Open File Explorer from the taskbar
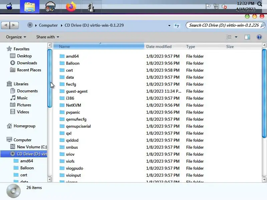267x200 pixels. pos(30,7)
